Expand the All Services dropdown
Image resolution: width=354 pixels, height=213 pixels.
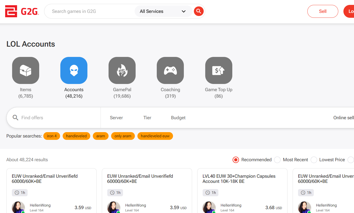click(163, 11)
